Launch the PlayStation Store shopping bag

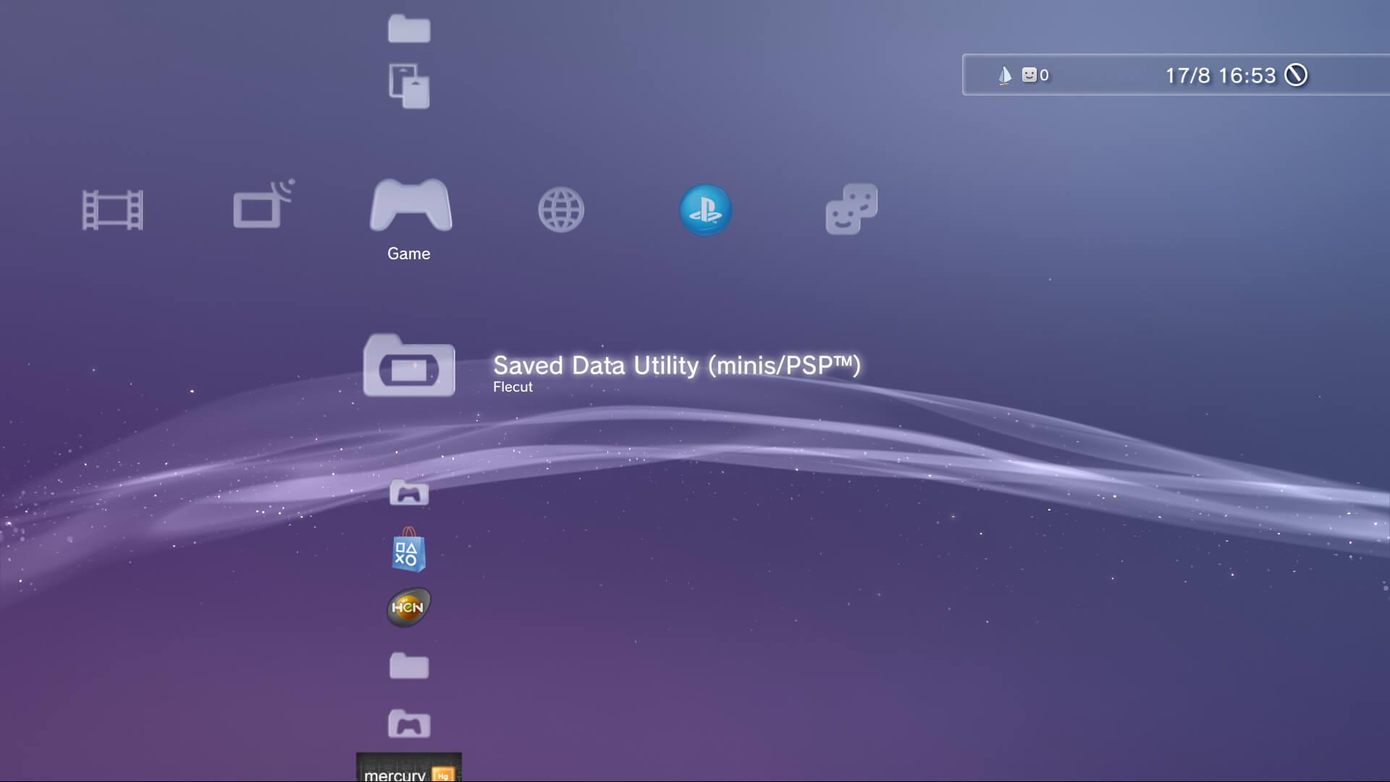pyautogui.click(x=408, y=551)
